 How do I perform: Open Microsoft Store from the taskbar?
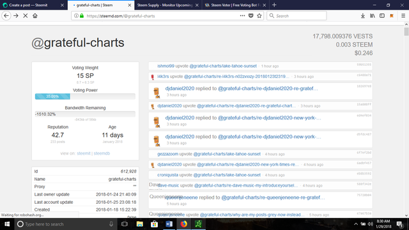(x=155, y=224)
